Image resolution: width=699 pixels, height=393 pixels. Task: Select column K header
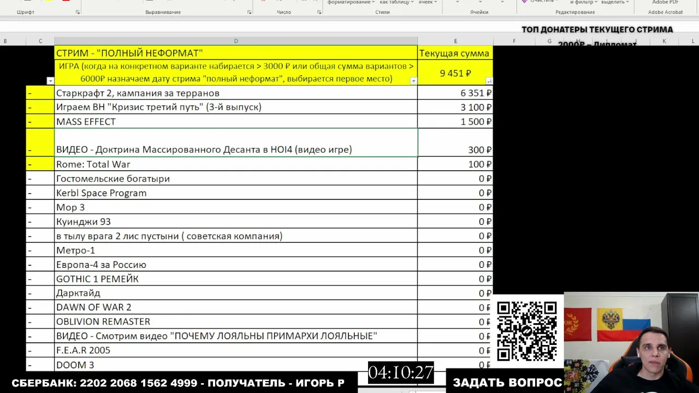[x=664, y=41]
